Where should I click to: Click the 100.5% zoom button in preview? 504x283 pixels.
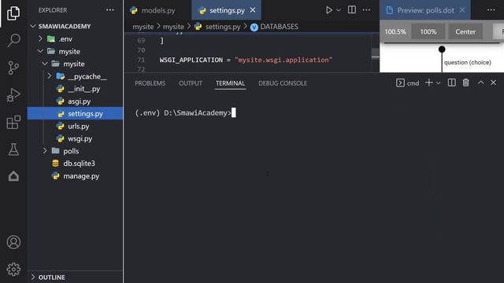pyautogui.click(x=395, y=31)
